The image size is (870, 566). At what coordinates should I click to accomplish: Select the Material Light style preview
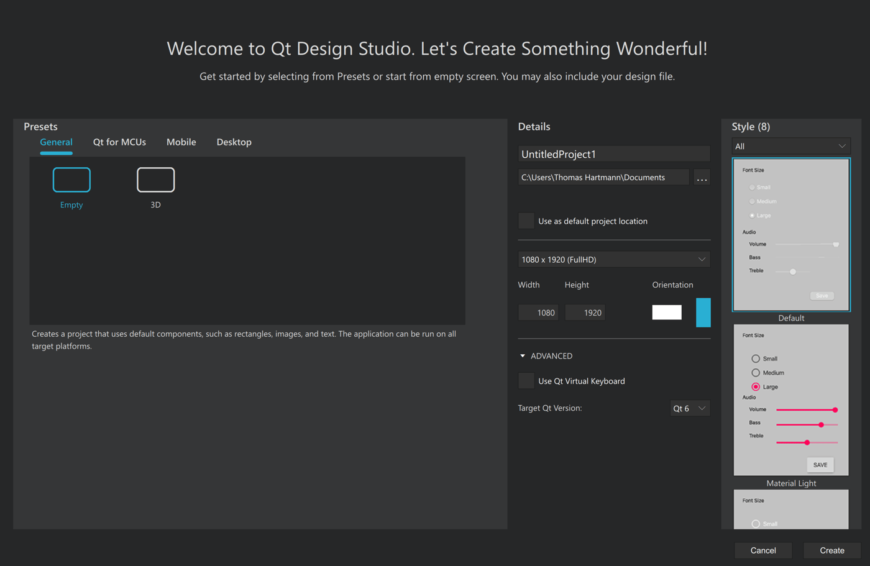(790, 401)
